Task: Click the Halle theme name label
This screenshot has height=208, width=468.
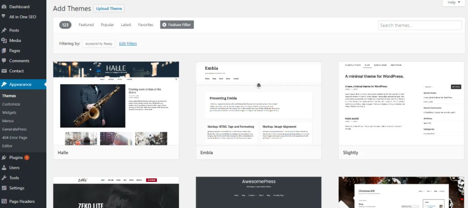Action: [x=63, y=153]
